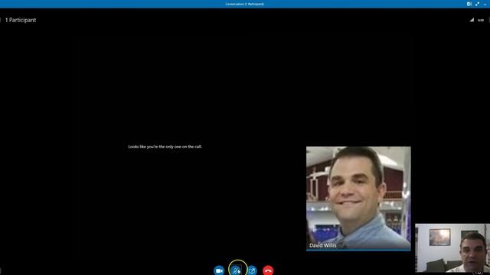Minimize the Conversation window
This screenshot has width=490, height=275.
[485, 5]
